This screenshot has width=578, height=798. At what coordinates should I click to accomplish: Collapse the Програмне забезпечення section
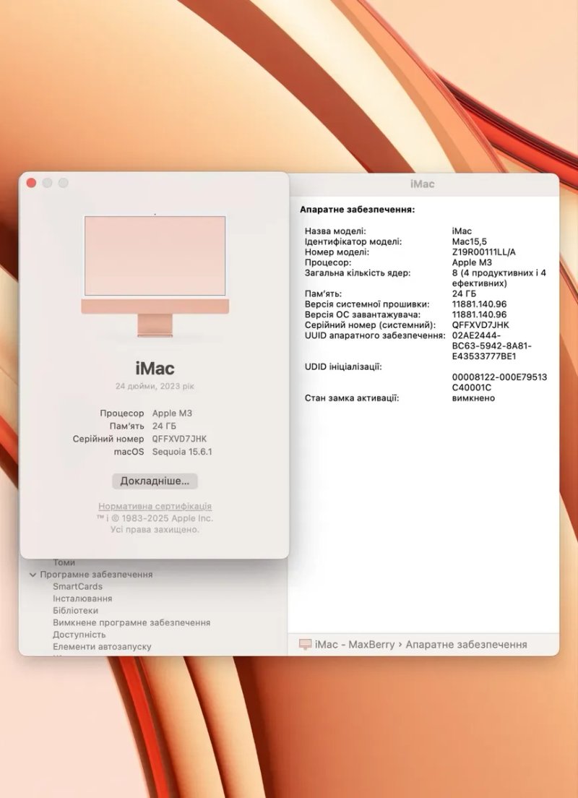pyautogui.click(x=33, y=575)
